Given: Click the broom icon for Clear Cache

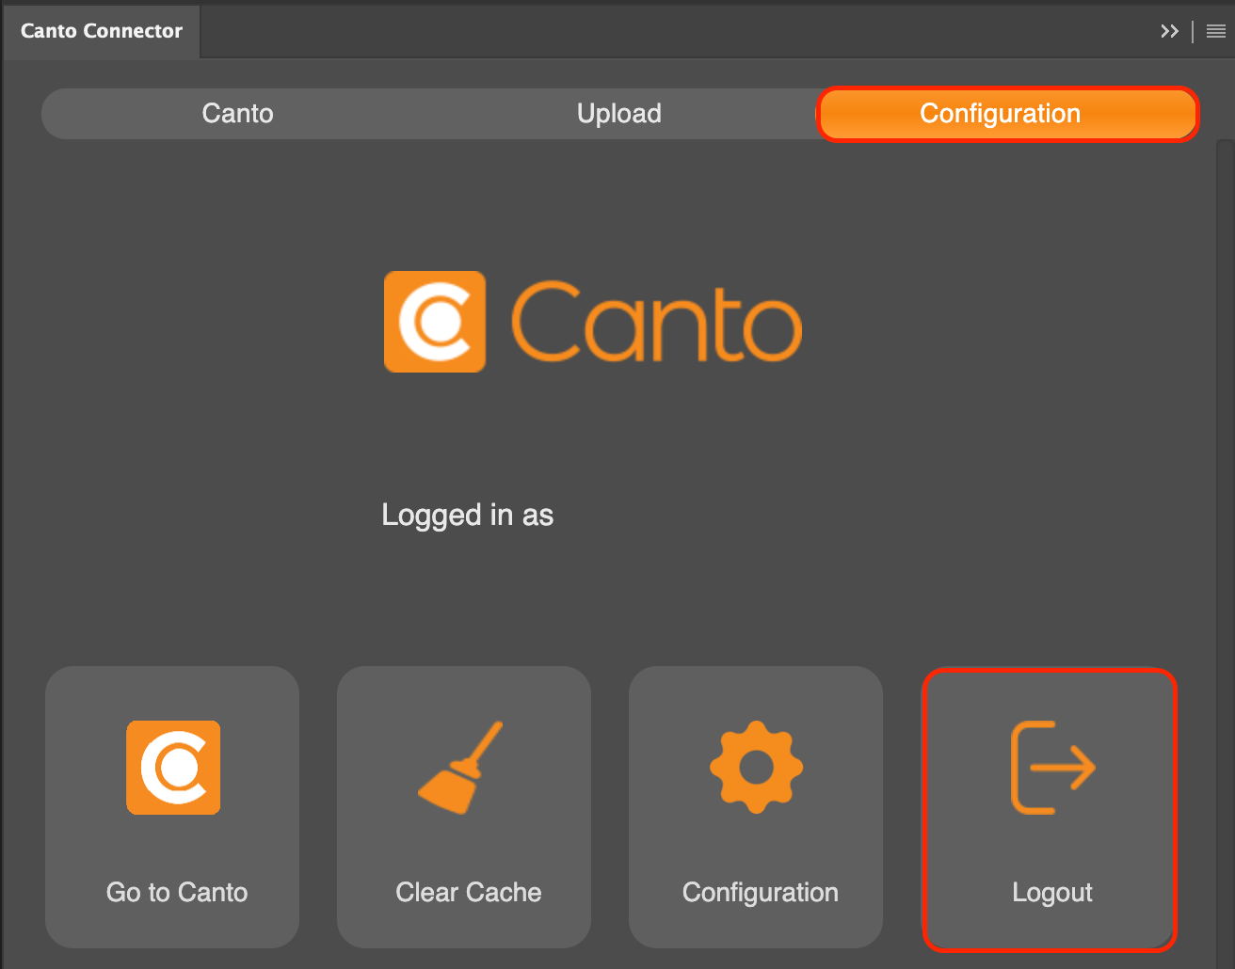Looking at the screenshot, I should coord(461,767).
